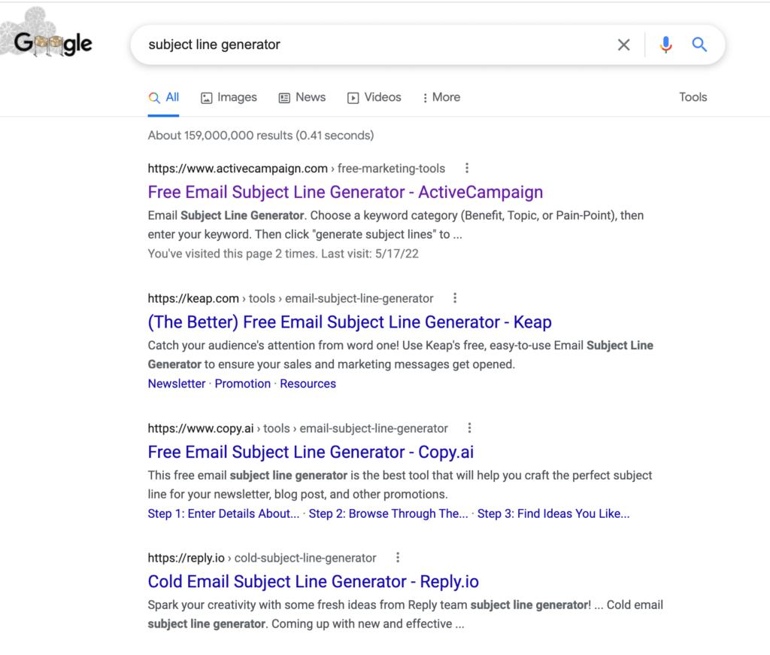Viewport: 770px width, 655px height.
Task: Click the Newsletter sitelink under Keap
Action: [x=176, y=383]
